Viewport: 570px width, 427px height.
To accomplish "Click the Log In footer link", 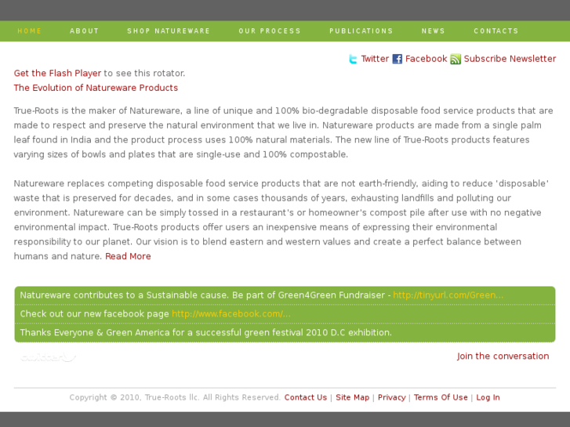I will tap(488, 397).
